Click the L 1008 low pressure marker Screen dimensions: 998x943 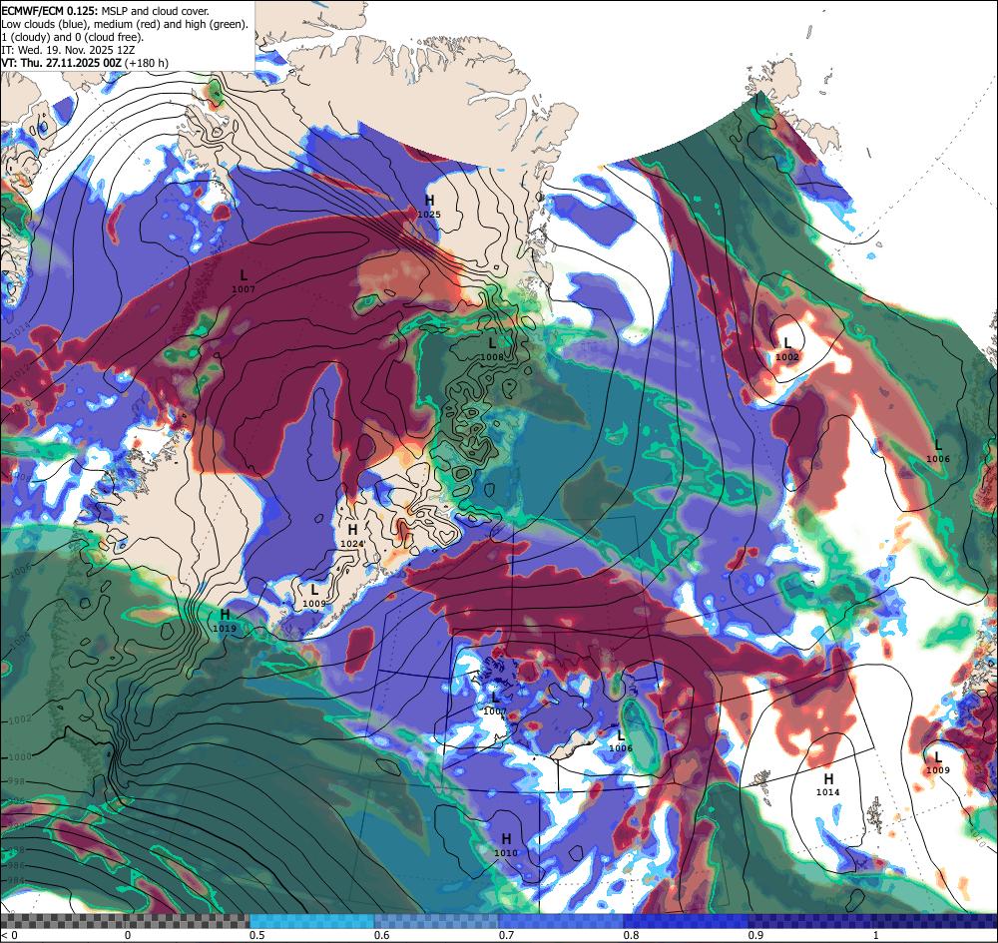coord(491,349)
